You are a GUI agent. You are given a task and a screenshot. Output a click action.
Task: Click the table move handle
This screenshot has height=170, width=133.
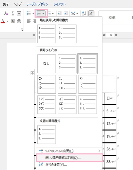point(33,73)
